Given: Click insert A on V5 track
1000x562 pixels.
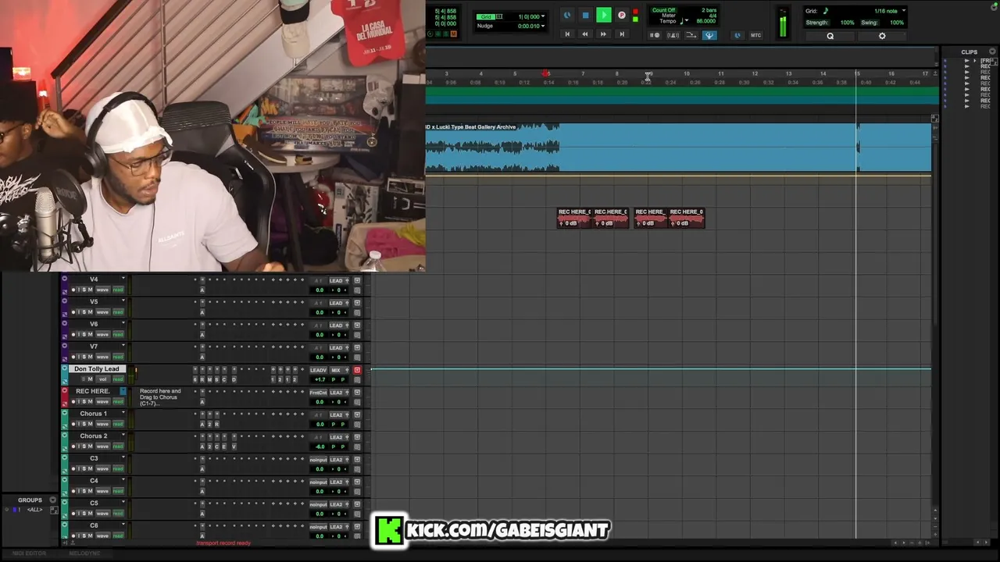Looking at the screenshot, I should tap(202, 312).
